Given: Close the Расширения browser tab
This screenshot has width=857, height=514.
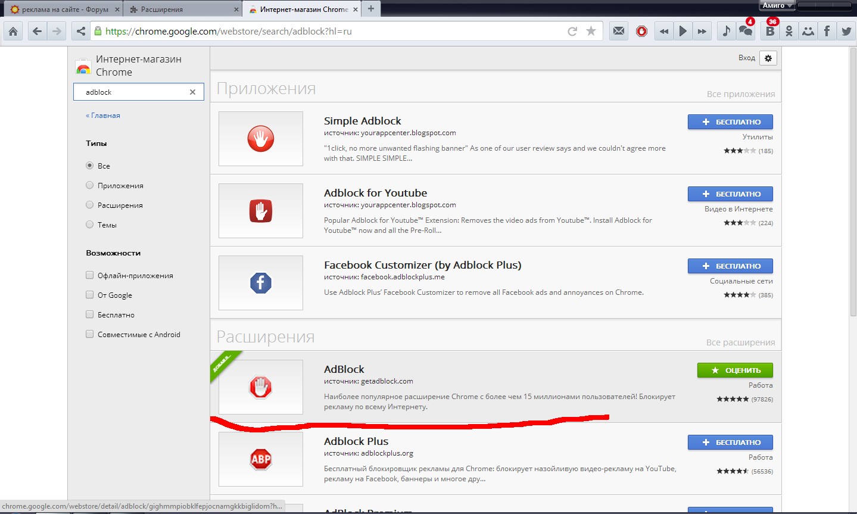Looking at the screenshot, I should click(236, 10).
